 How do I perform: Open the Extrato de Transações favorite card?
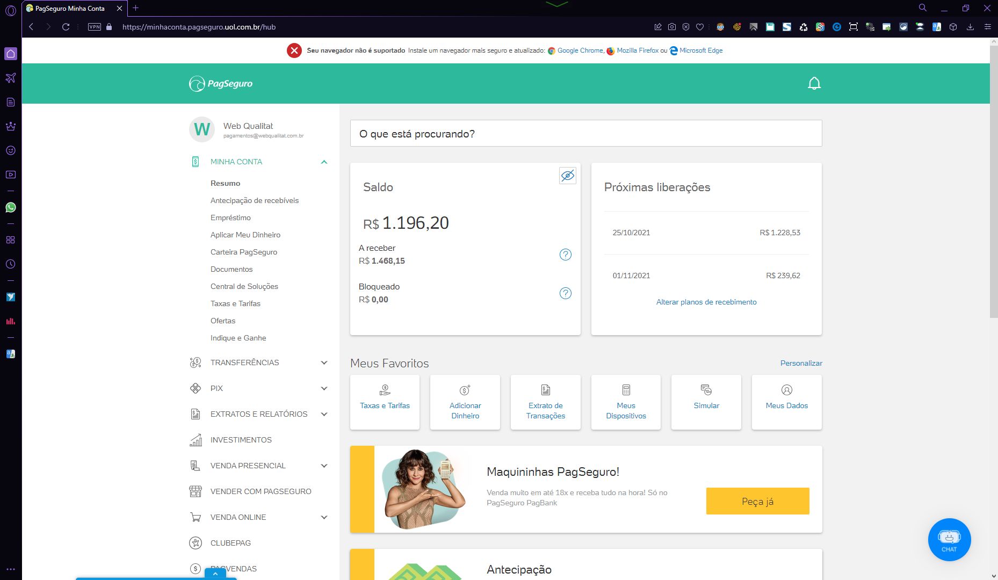546,402
